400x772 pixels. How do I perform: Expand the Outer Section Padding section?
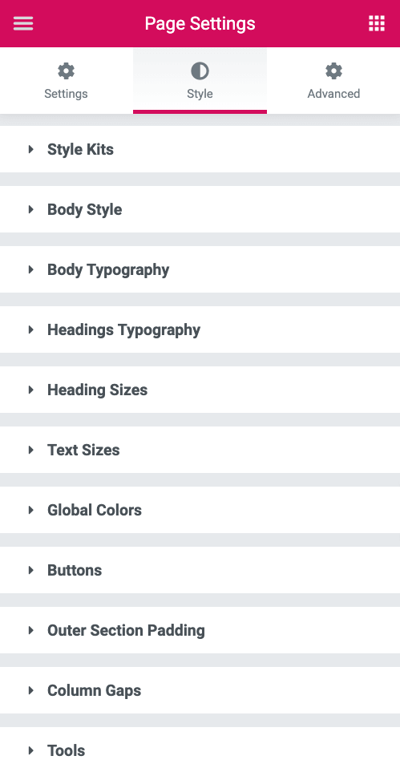200,630
